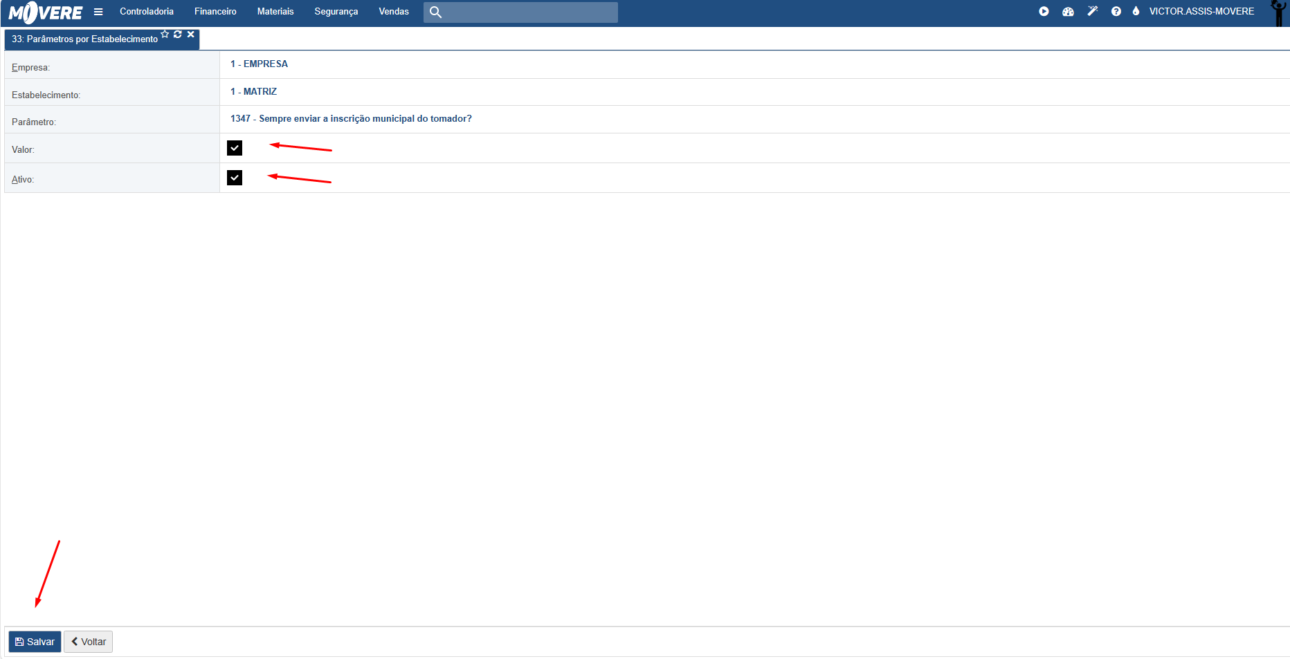Toggle the Valor checkbox
Image resolution: width=1290 pixels, height=659 pixels.
tap(235, 148)
